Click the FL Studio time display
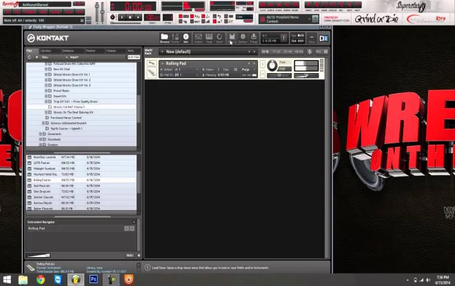Image resolution: width=455 pixels, height=286 pixels. click(133, 6)
